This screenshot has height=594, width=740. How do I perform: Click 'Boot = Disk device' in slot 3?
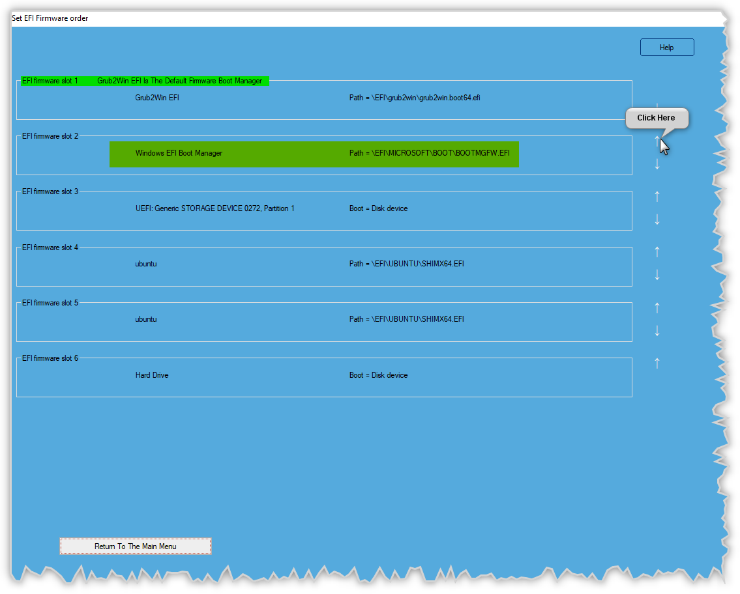pos(379,208)
